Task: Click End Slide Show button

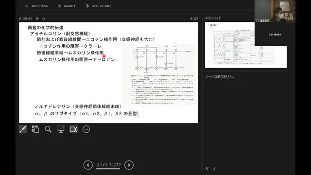Action: 98,6
